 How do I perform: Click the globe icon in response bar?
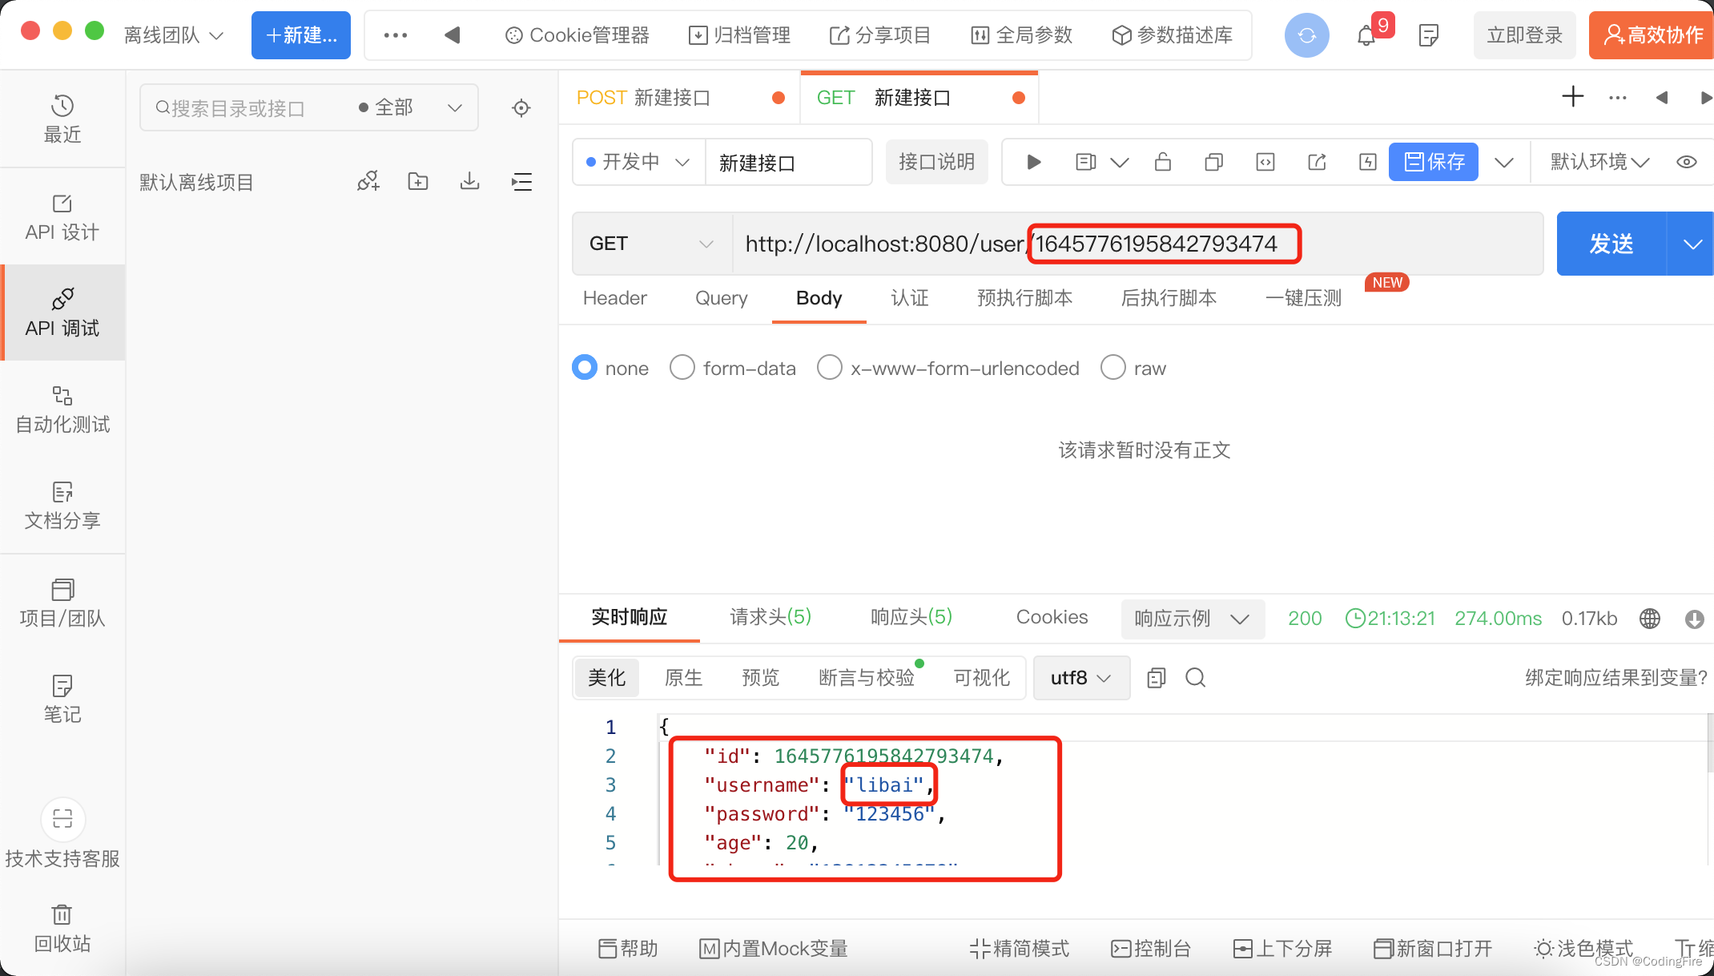(x=1650, y=619)
